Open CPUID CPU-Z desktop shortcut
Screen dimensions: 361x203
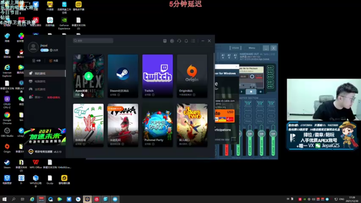(x=7, y=102)
